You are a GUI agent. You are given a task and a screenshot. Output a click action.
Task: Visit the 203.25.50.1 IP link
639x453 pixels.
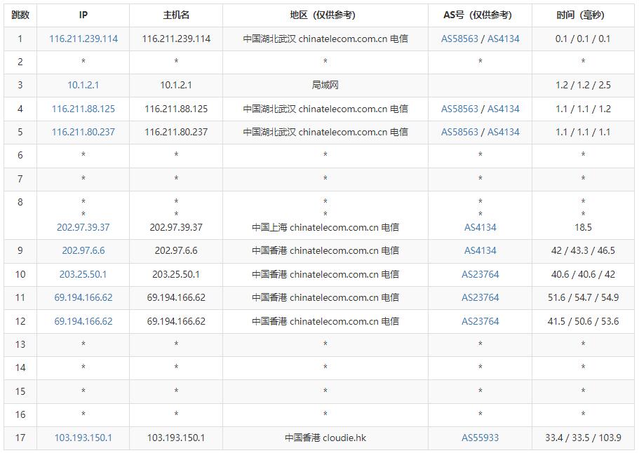[83, 274]
